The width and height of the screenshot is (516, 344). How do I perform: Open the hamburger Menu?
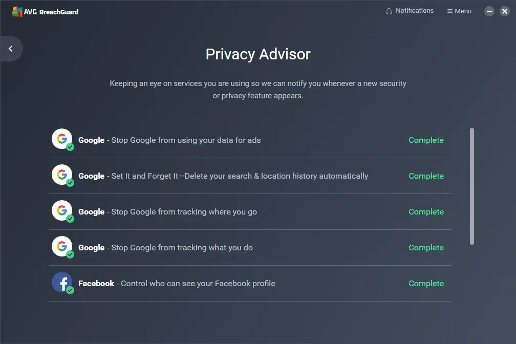pyautogui.click(x=459, y=11)
